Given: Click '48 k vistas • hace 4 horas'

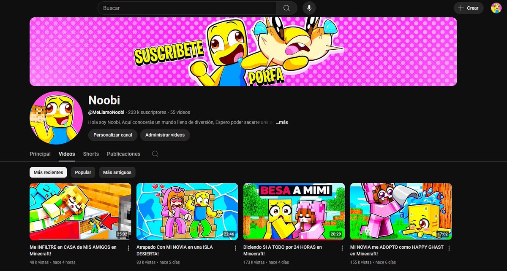Looking at the screenshot, I should point(52,262).
